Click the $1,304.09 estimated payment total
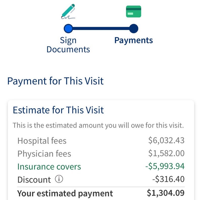 (x=166, y=193)
